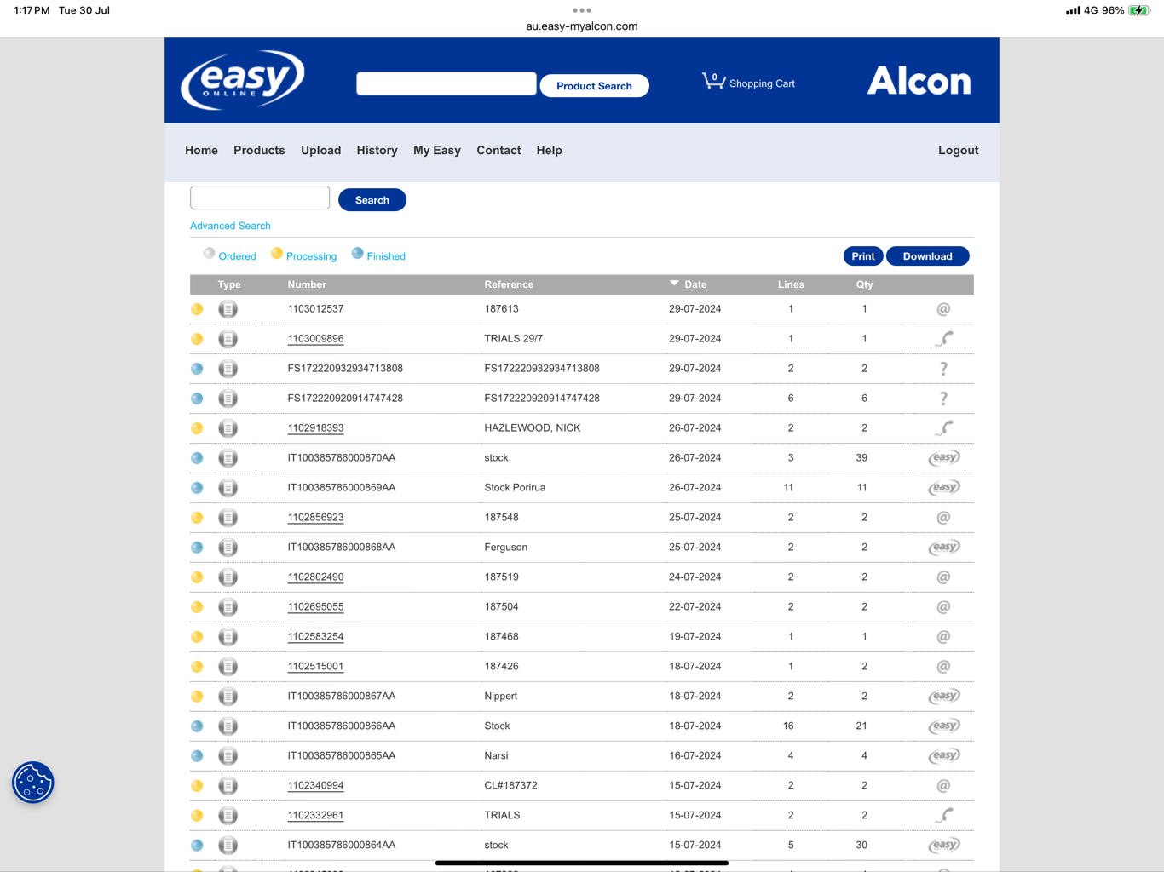Click the easy source icon for Narsi row
This screenshot has height=872, width=1164.
(944, 756)
